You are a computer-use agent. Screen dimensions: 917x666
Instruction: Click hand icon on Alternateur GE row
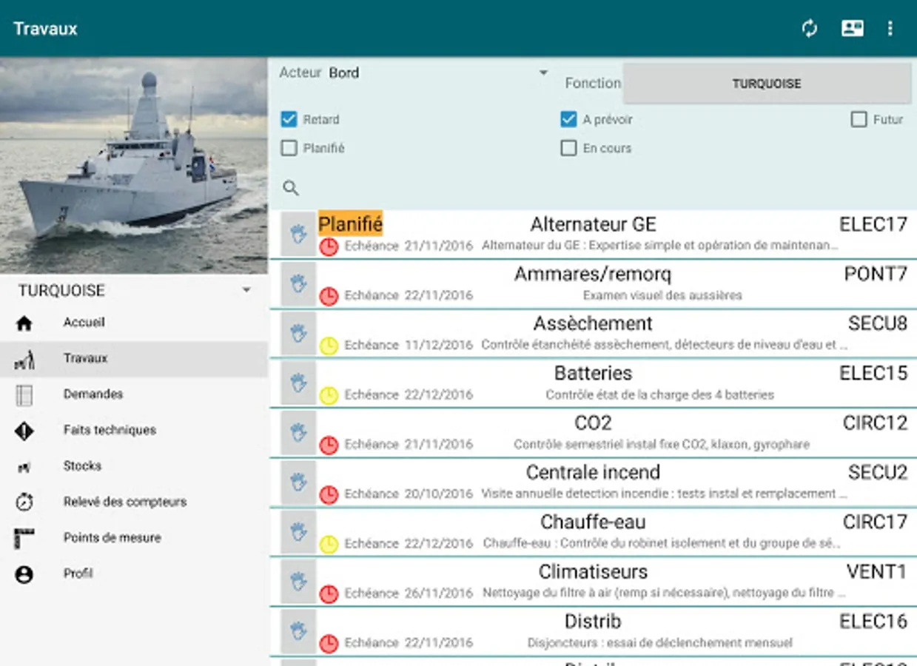point(298,235)
